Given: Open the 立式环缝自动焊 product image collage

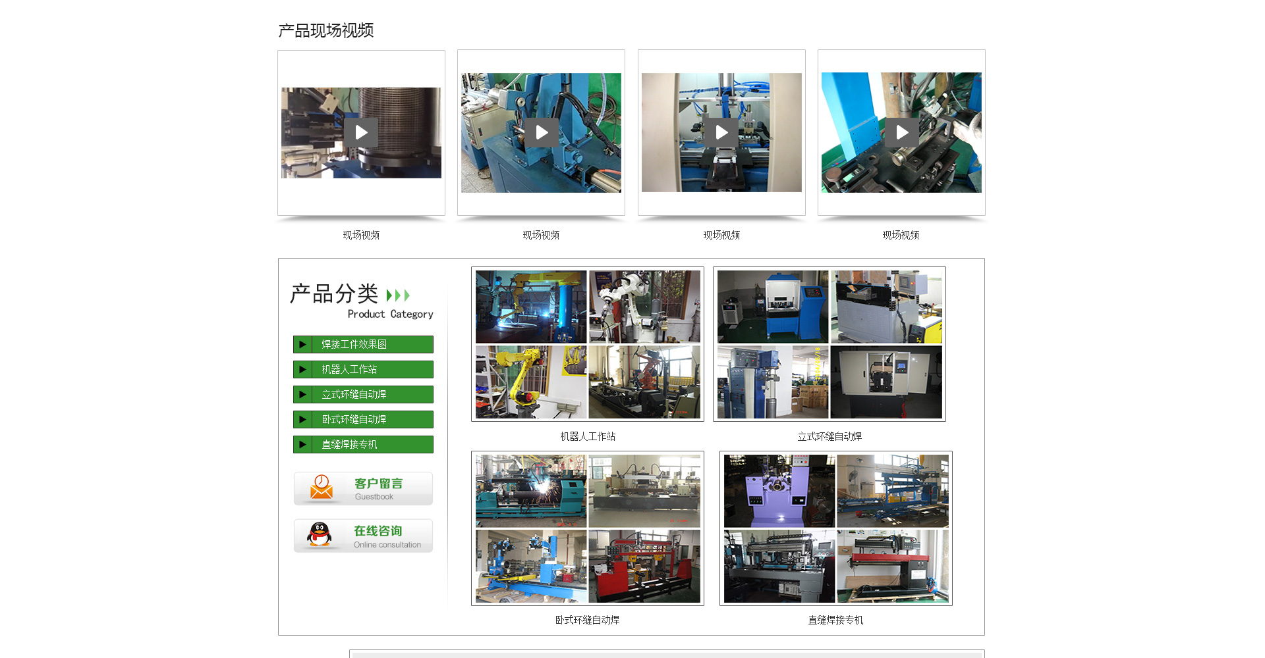Looking at the screenshot, I should 829,344.
